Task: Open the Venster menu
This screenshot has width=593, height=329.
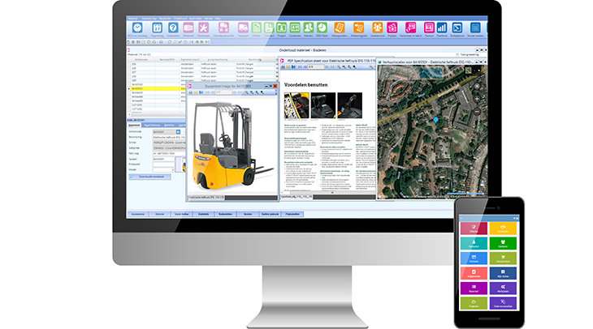Action: [209, 18]
